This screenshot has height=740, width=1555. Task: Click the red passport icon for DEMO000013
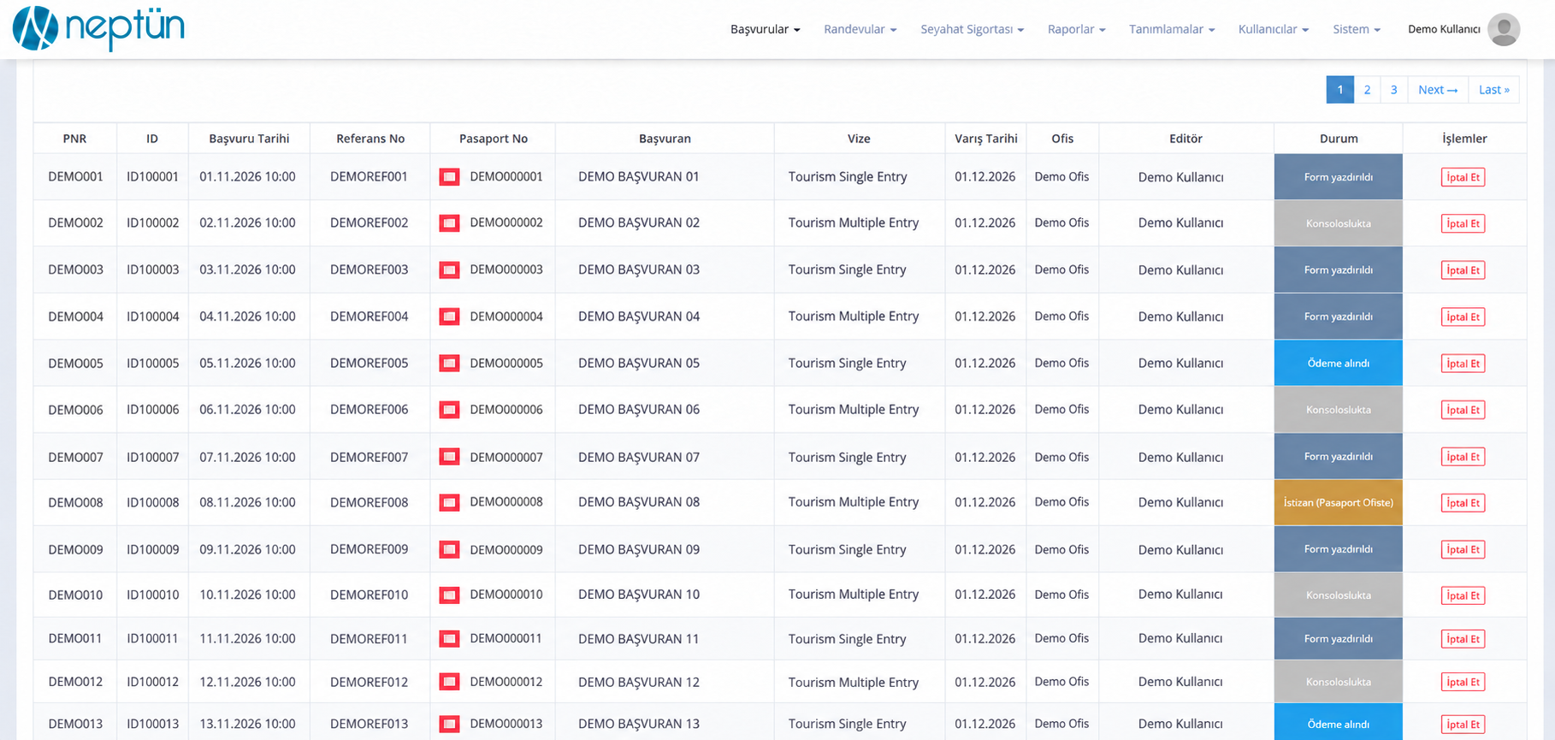point(449,724)
